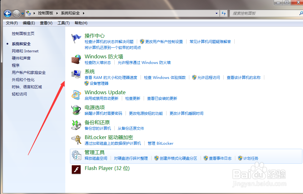
Task: Open the 系统 heading link
Action: click(x=90, y=72)
